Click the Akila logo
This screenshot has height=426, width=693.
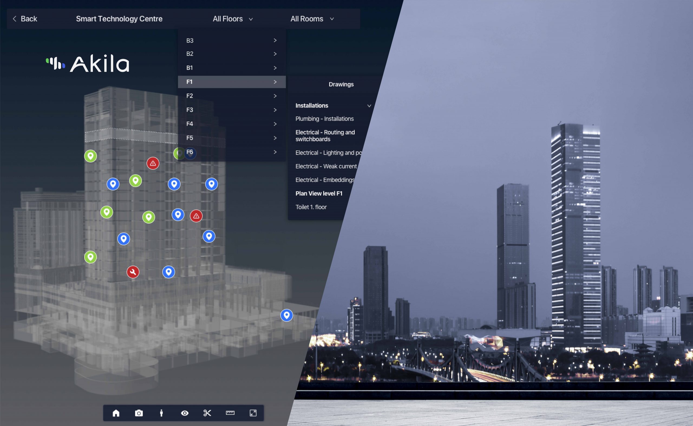(x=88, y=64)
